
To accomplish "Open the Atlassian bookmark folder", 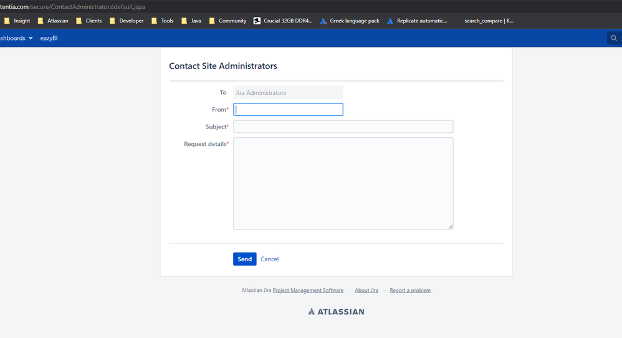I will click(53, 21).
